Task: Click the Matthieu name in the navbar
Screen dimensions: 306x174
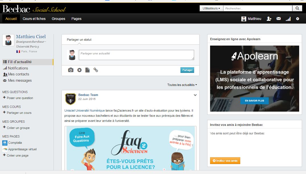Action: [x=254, y=19]
